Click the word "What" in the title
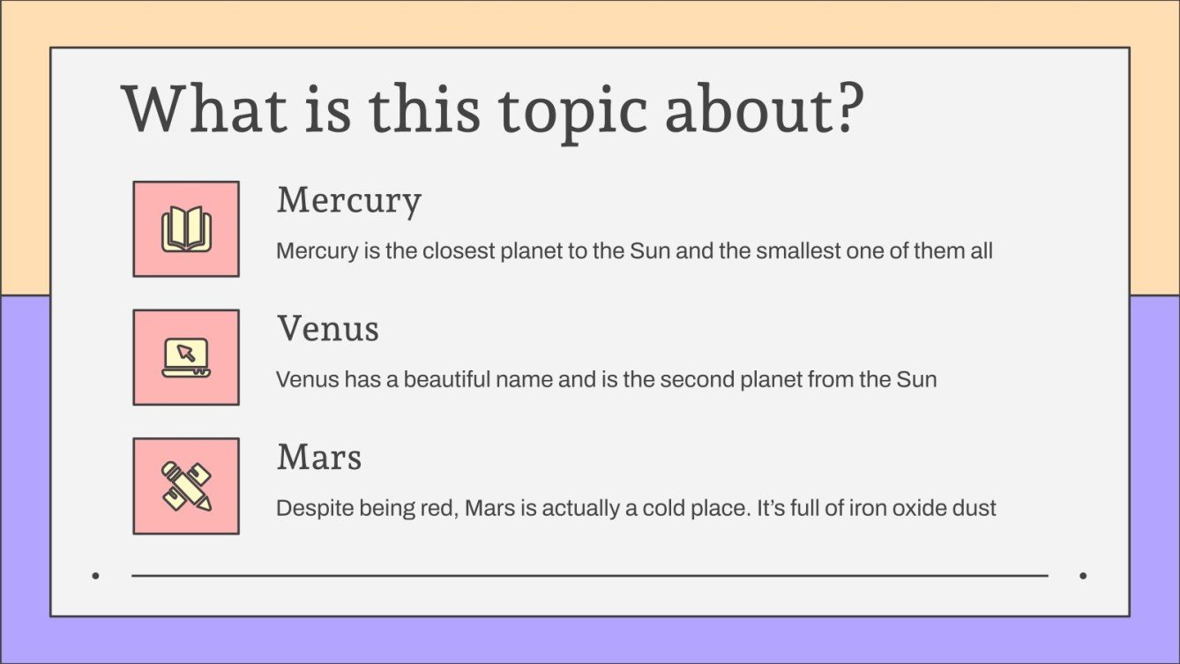The width and height of the screenshot is (1180, 664). point(204,110)
